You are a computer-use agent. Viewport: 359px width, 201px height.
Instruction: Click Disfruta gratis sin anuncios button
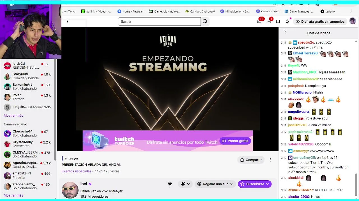[x=320, y=21]
